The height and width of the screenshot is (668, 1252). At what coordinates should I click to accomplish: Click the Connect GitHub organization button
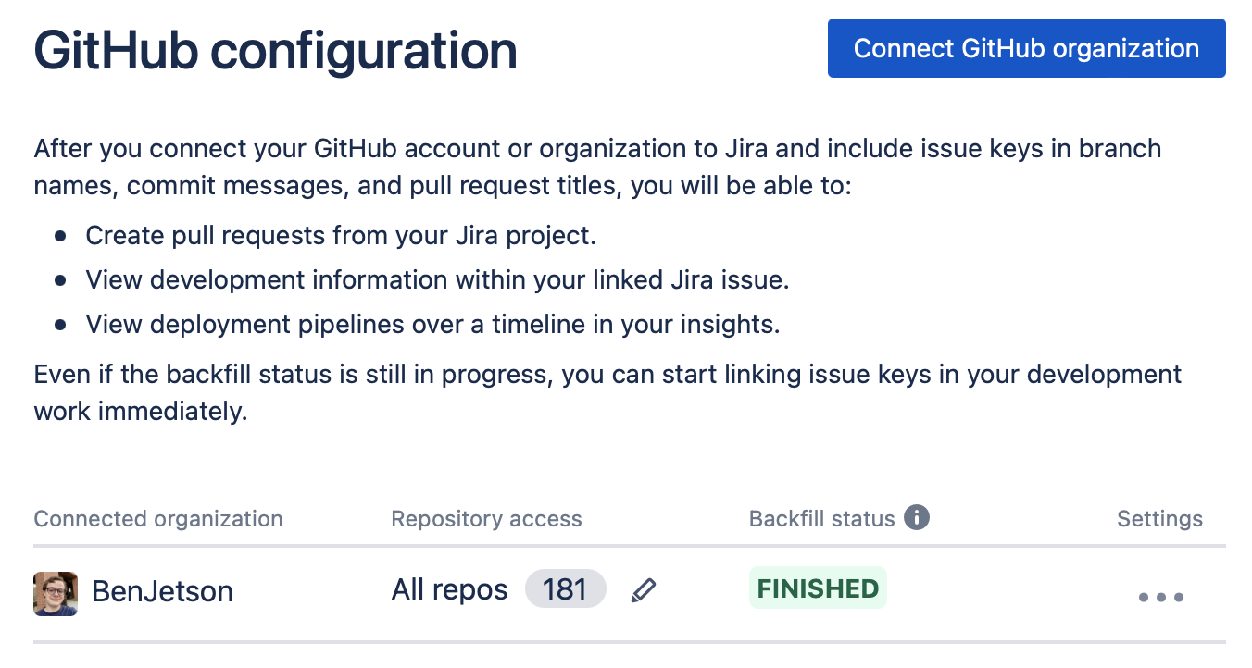(1026, 48)
